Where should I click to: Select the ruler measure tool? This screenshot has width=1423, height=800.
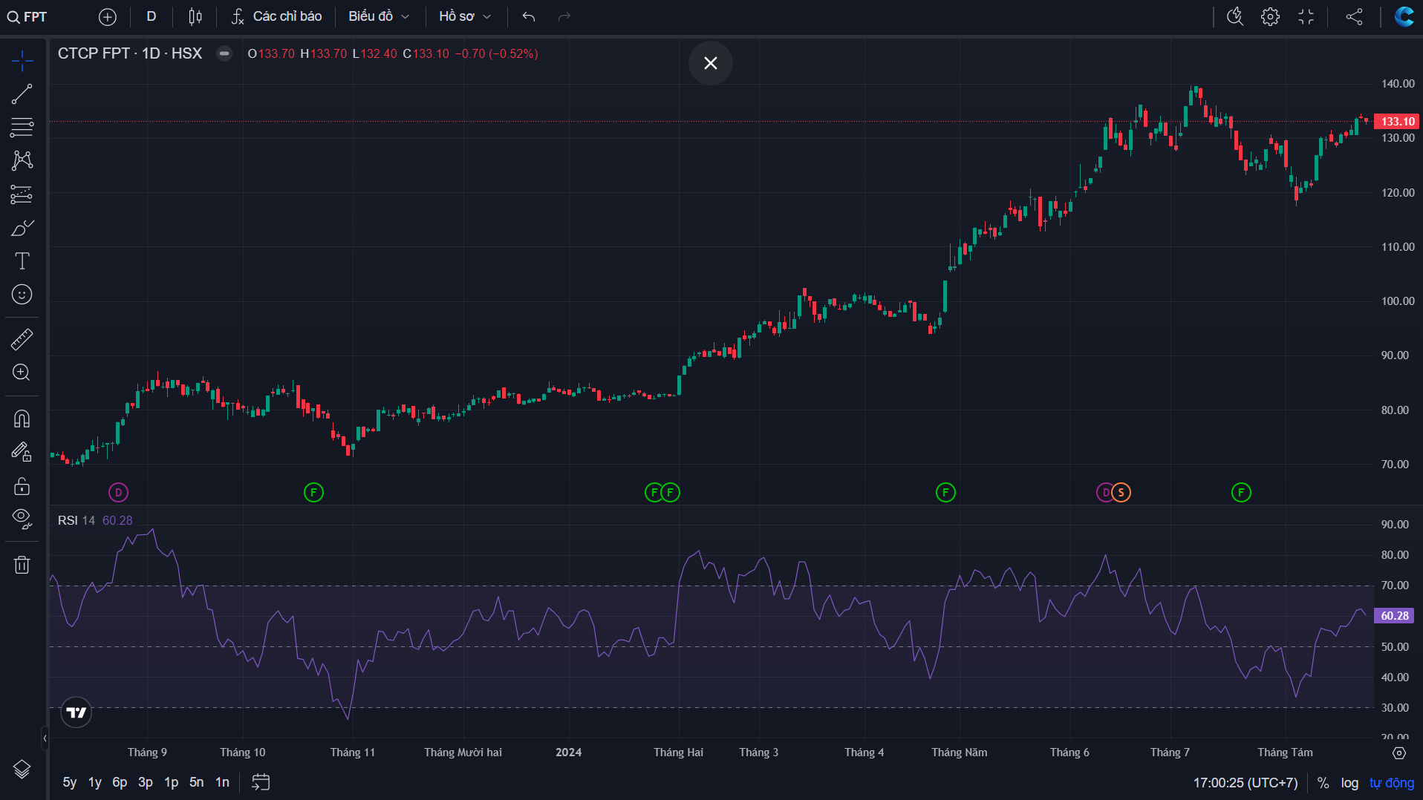(22, 339)
